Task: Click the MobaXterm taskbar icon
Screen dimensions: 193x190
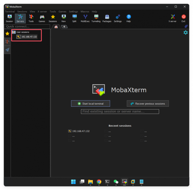Action: tap(125, 181)
